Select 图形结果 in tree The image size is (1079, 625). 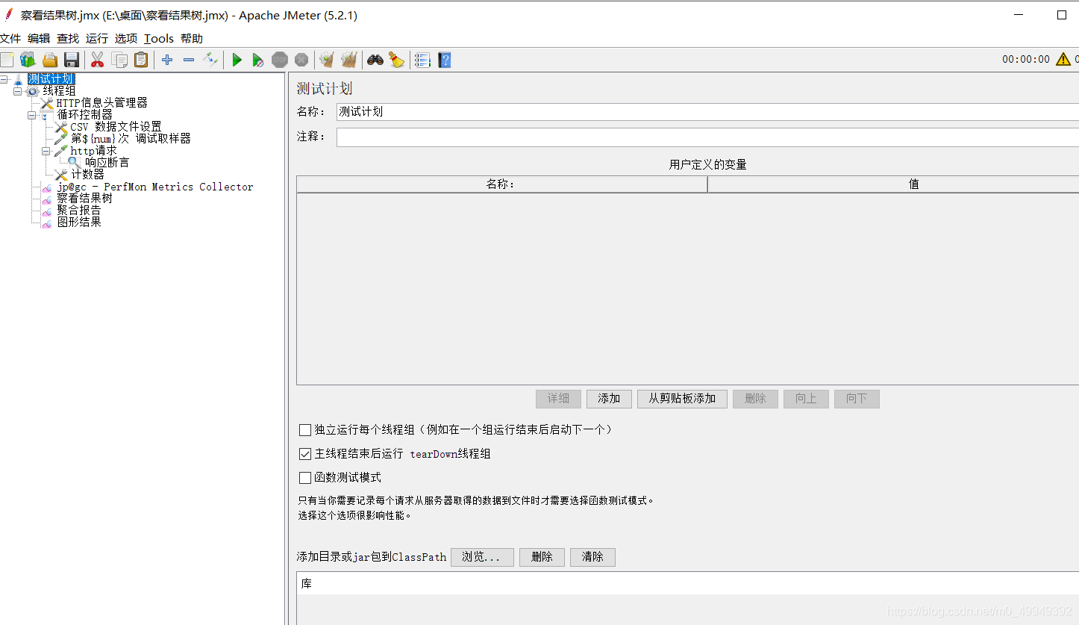pyautogui.click(x=78, y=223)
